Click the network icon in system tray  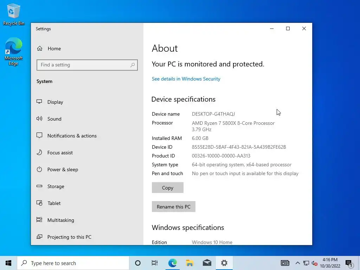tap(306, 263)
